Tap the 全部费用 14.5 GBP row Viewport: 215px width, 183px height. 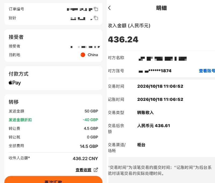[53, 146]
